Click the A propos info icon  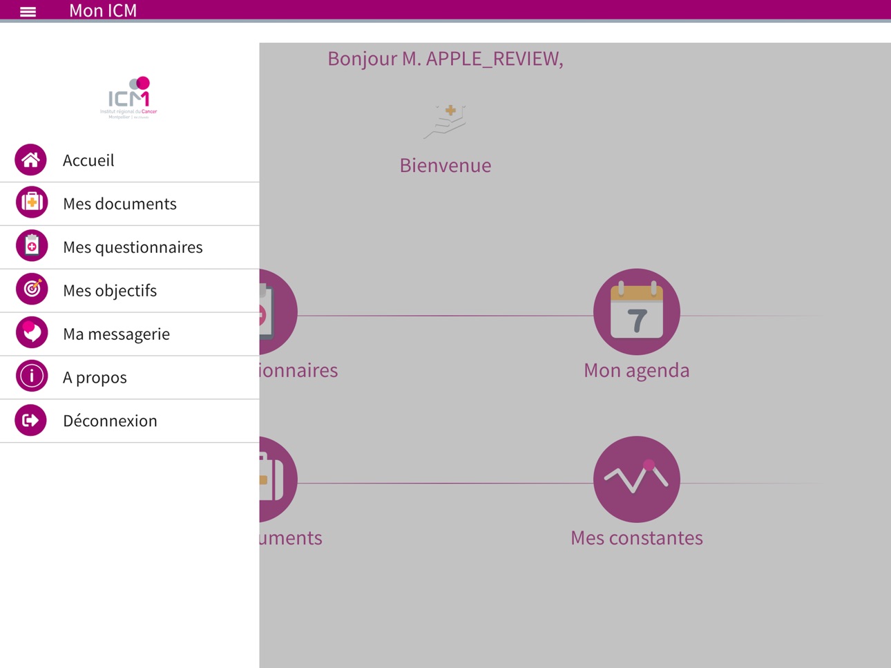[31, 376]
